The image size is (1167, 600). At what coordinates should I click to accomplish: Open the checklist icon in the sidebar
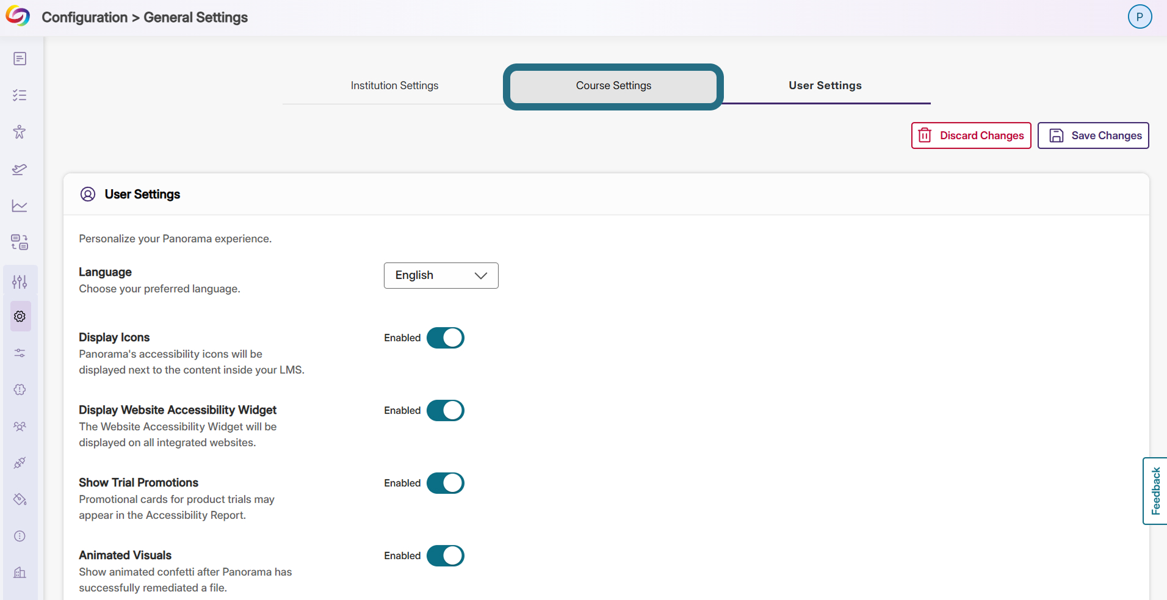20,95
